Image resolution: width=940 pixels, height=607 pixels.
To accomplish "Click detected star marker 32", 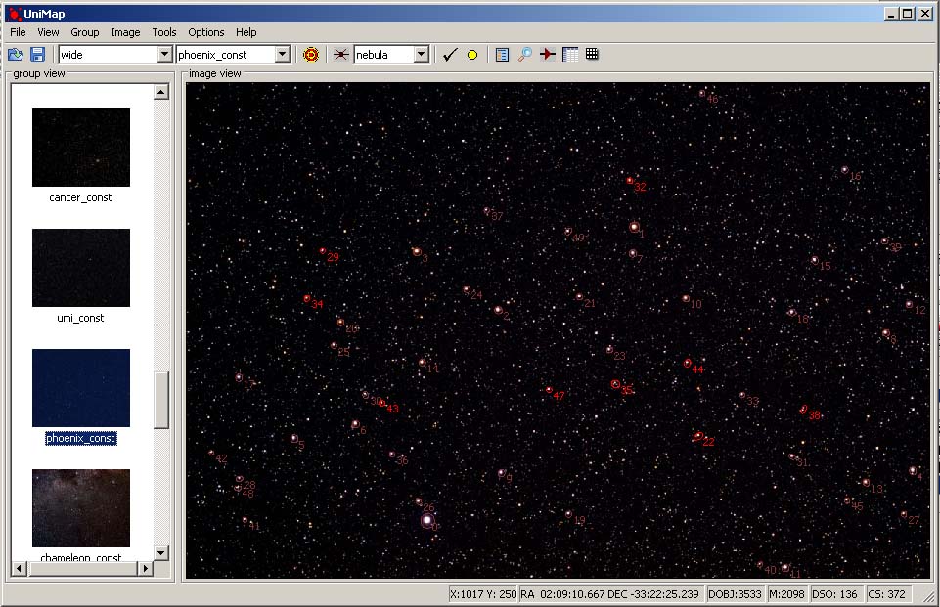I will pos(630,181).
